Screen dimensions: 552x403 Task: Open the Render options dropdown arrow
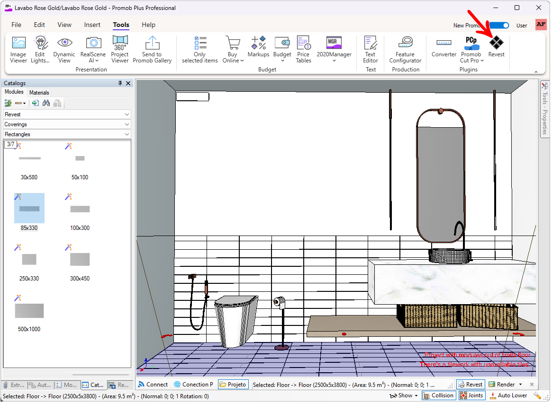[520, 385]
